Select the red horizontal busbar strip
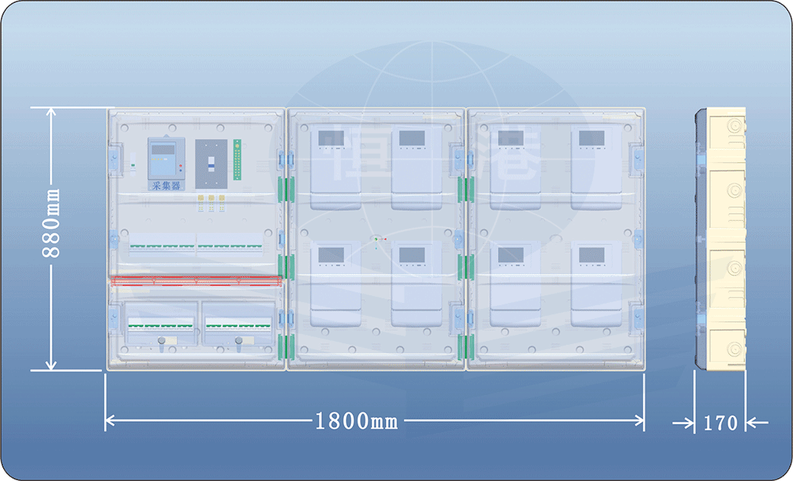793x481 pixels. point(196,281)
